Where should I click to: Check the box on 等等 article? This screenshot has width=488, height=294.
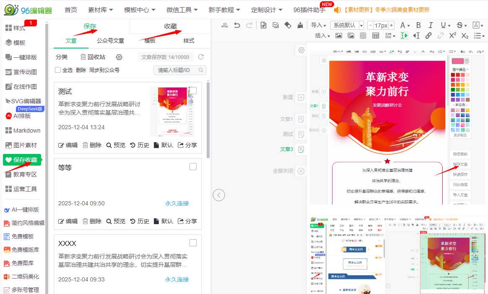193,167
